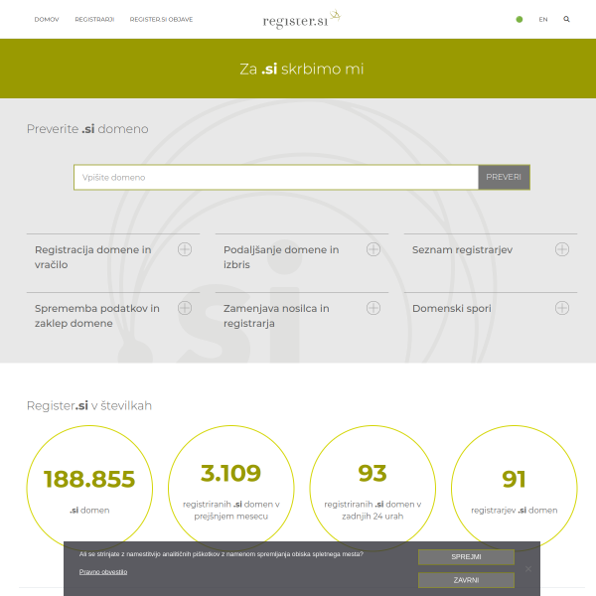Viewport: 596px width, 596px height.
Task: Click 'Podaljšanje domene in izbris' heading
Action: coord(281,257)
